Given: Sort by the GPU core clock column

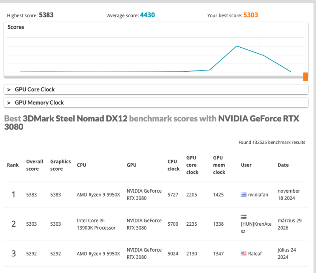Looking at the screenshot, I should point(192,165).
